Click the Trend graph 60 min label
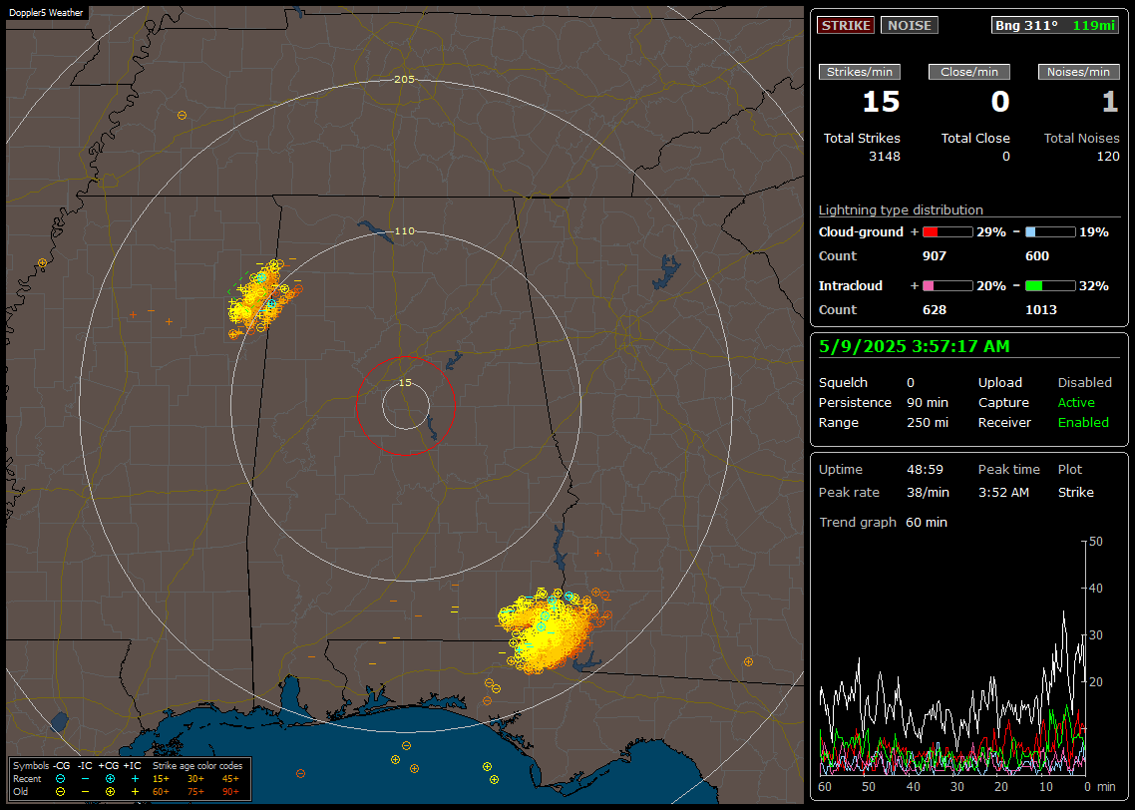 click(883, 523)
